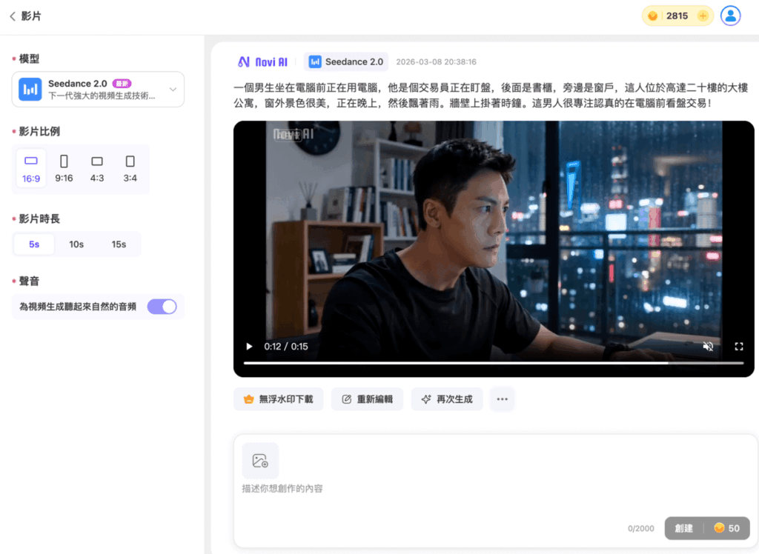Screen dimensions: 759x554
Task: Click the image upload icon in prompt box
Action: [260, 460]
